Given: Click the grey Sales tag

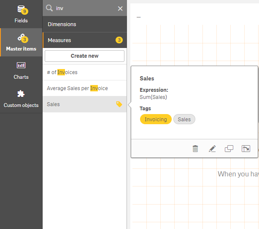Looking at the screenshot, I should tap(184, 120).
